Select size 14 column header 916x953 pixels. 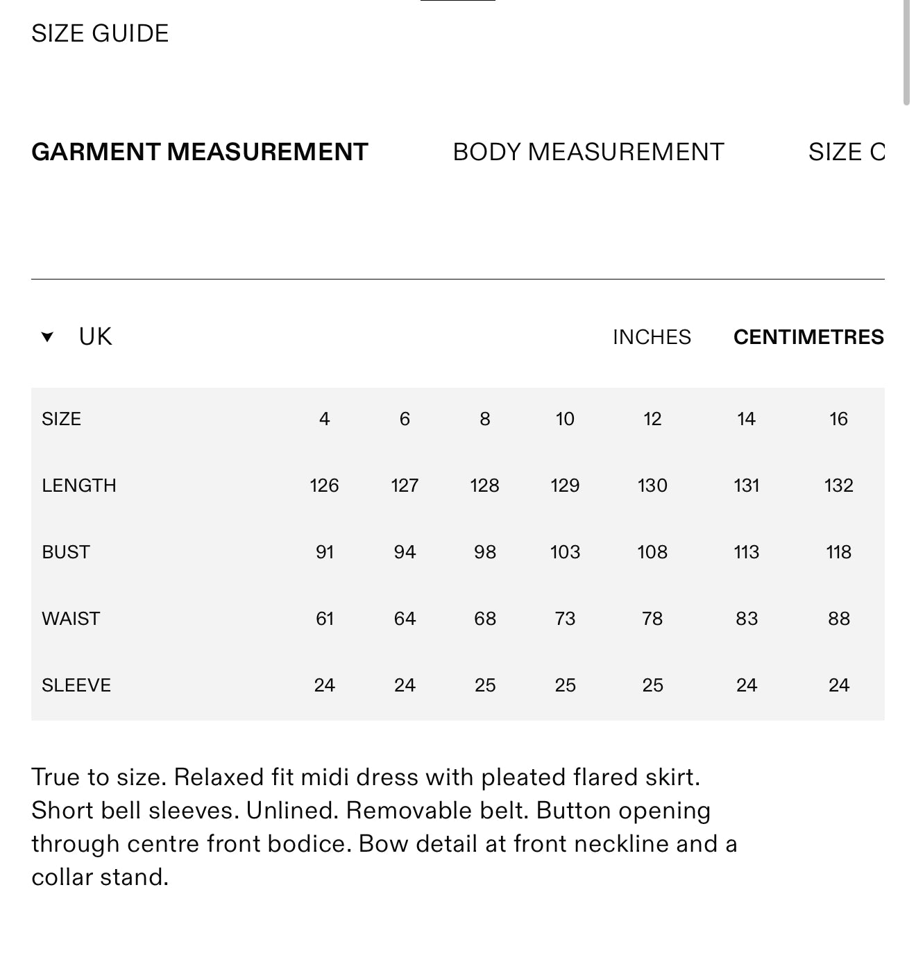[x=746, y=419]
